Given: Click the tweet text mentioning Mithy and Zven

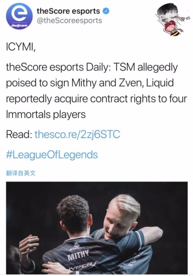Looking at the screenshot, I should [96, 91].
